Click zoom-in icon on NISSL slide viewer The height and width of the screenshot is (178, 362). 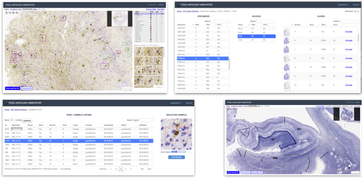[228, 109]
